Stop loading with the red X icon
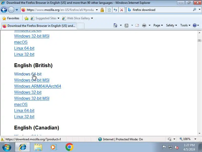The height and width of the screenshot is (152, 202). point(122,10)
